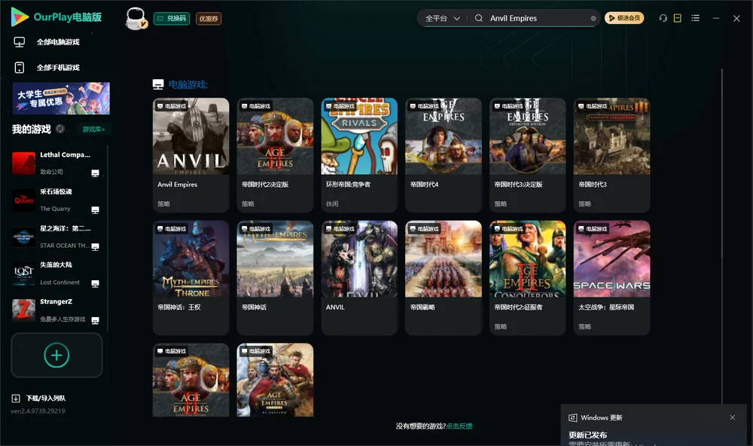Click the PC icon on The Quarry row
This screenshot has height=446, width=753.
point(95,210)
